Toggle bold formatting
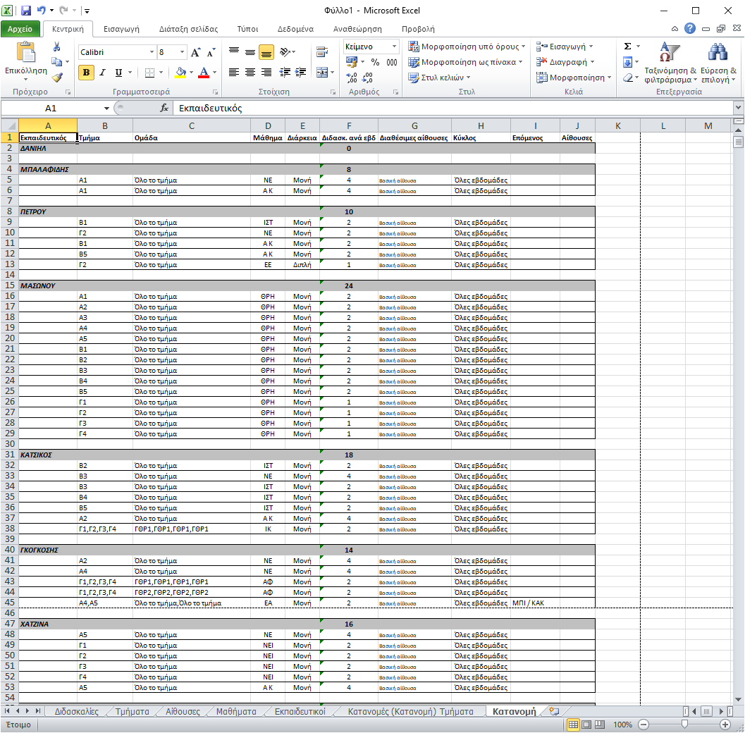 tap(86, 73)
